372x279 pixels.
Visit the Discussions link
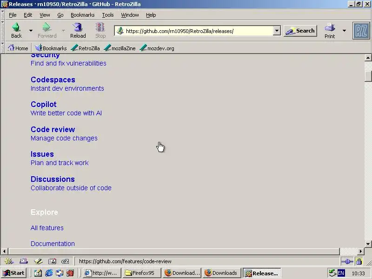[53, 179]
